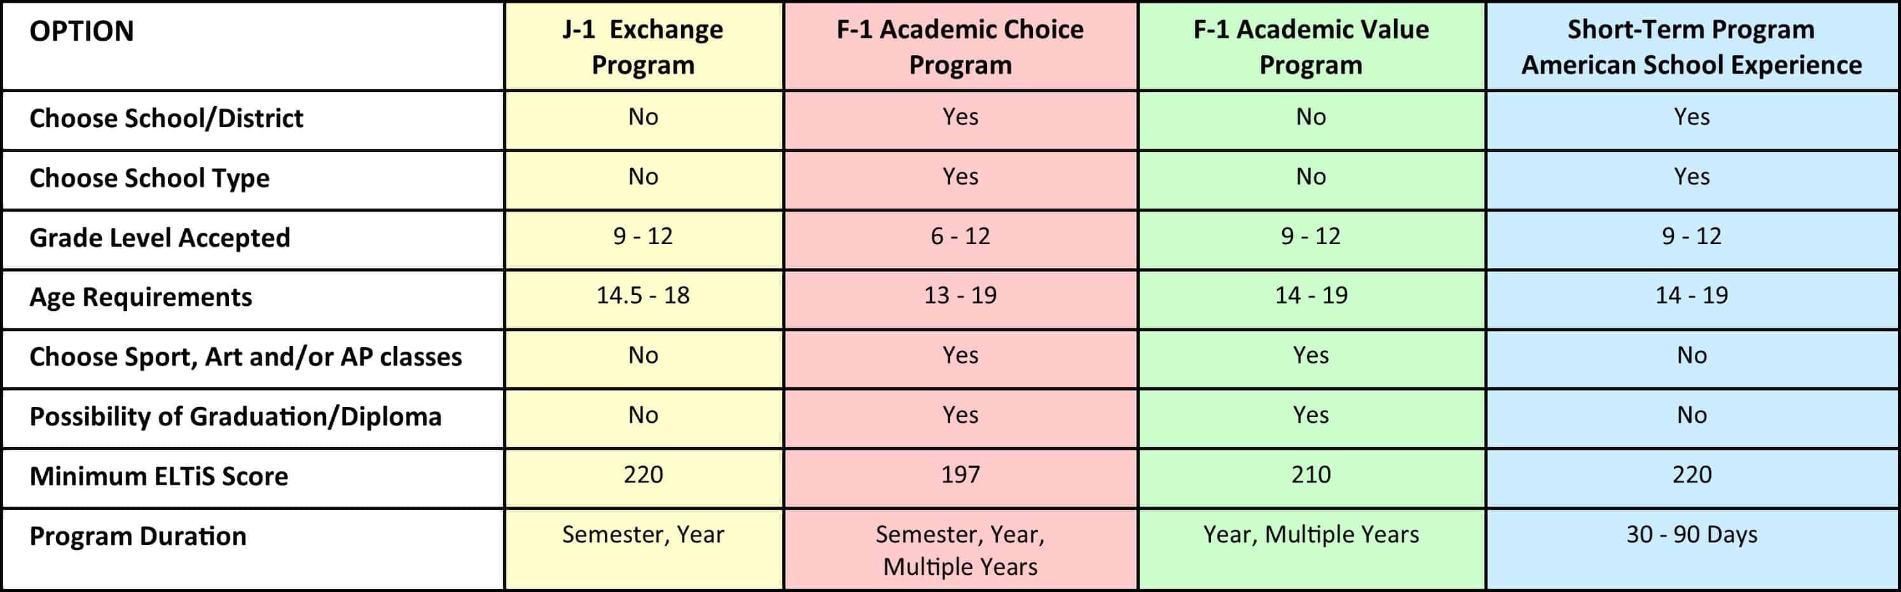This screenshot has height=592, width=1901.
Task: Select the Choose School/District row label
Action: click(166, 119)
